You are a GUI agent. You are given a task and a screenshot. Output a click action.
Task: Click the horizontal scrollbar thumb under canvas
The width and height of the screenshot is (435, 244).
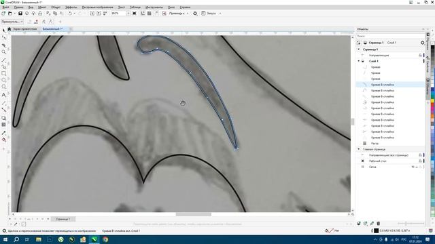click(193, 214)
